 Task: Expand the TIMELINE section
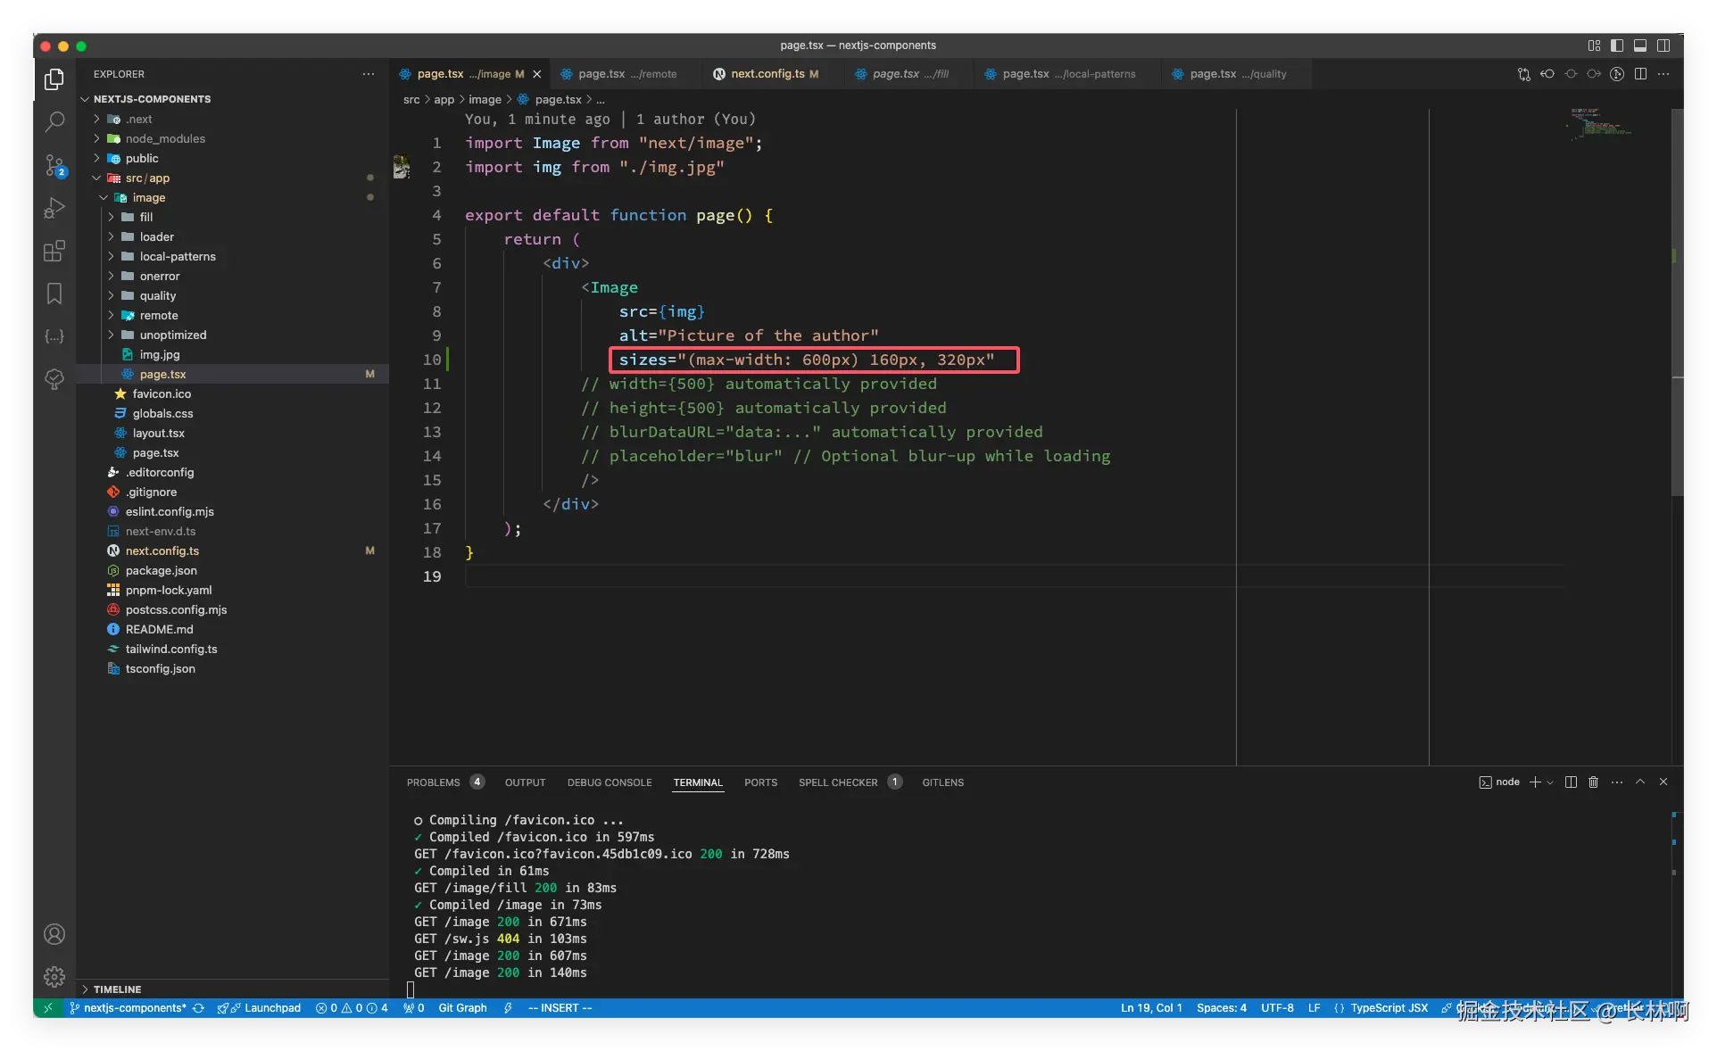pos(117,989)
